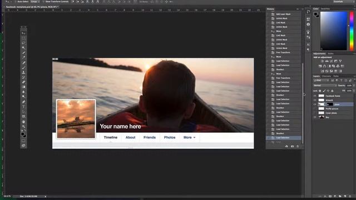The width and height of the screenshot is (356, 200).
Task: Select the Horizontal Type tool
Action: point(23,107)
